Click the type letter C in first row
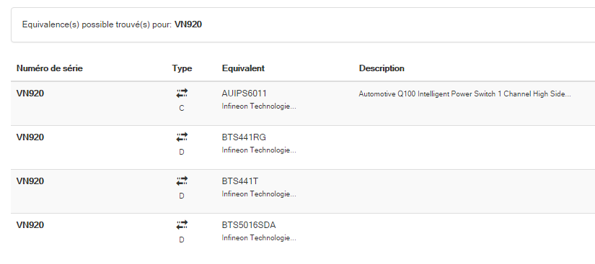The image size is (595, 264). coord(182,108)
